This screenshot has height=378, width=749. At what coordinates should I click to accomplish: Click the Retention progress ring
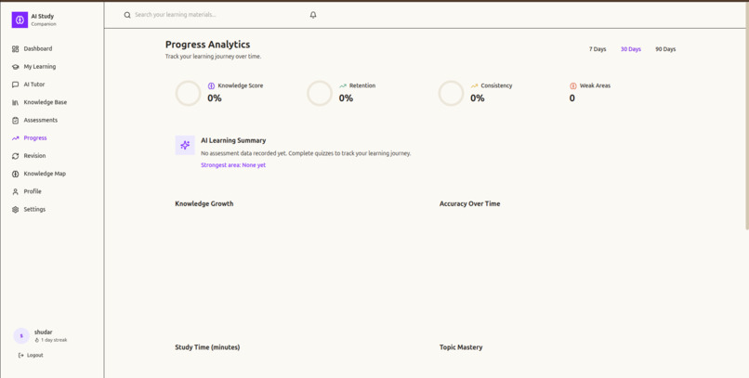tap(320, 93)
